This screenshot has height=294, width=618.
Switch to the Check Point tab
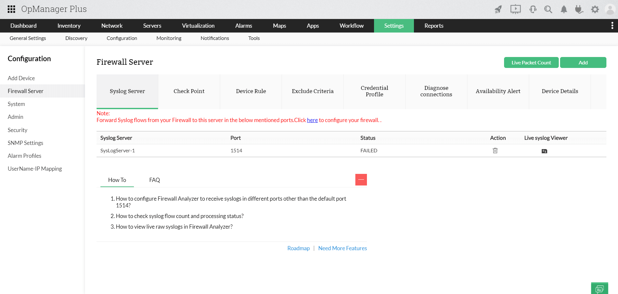click(x=189, y=91)
